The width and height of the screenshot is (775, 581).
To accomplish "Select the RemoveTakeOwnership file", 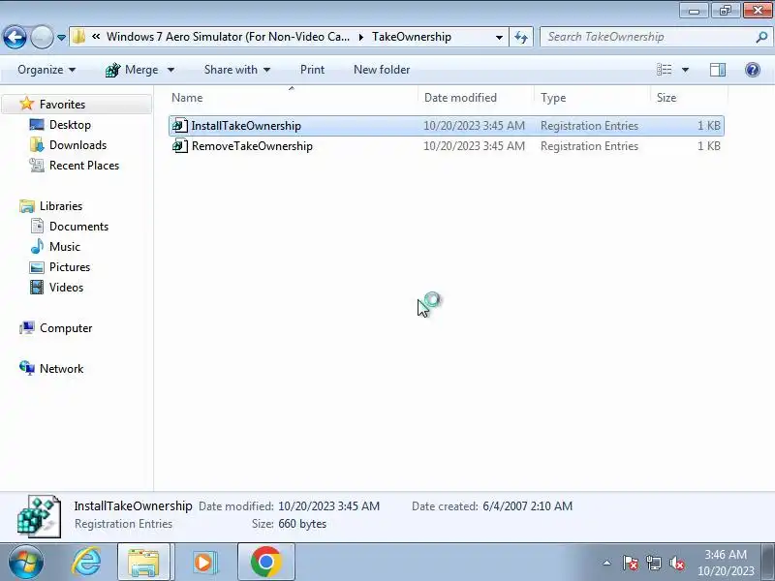I will pos(447,146).
